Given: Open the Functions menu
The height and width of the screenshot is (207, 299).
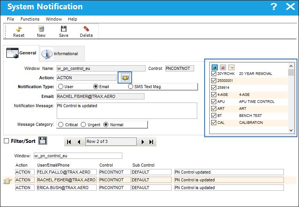Looking at the screenshot, I should pos(30,19).
